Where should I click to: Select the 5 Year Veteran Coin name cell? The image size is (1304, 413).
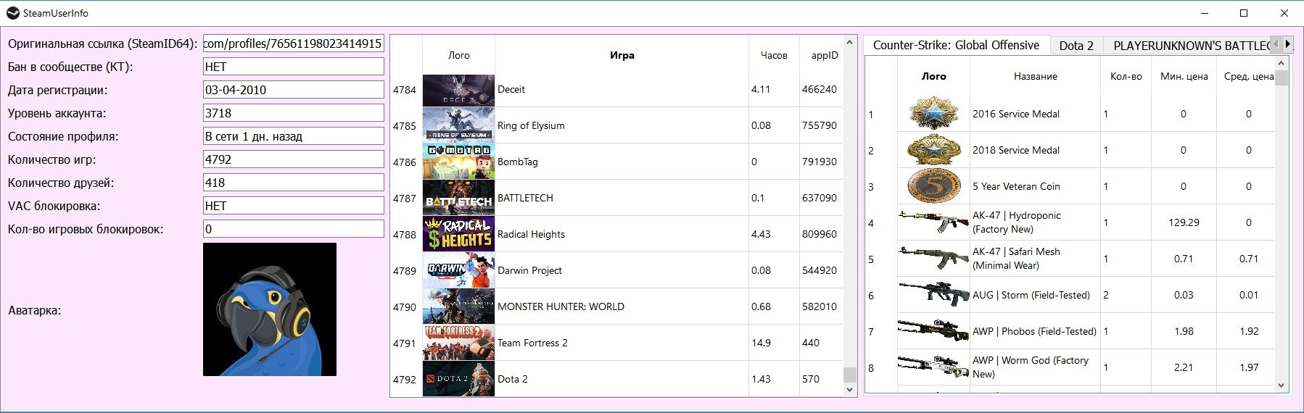click(x=1035, y=186)
